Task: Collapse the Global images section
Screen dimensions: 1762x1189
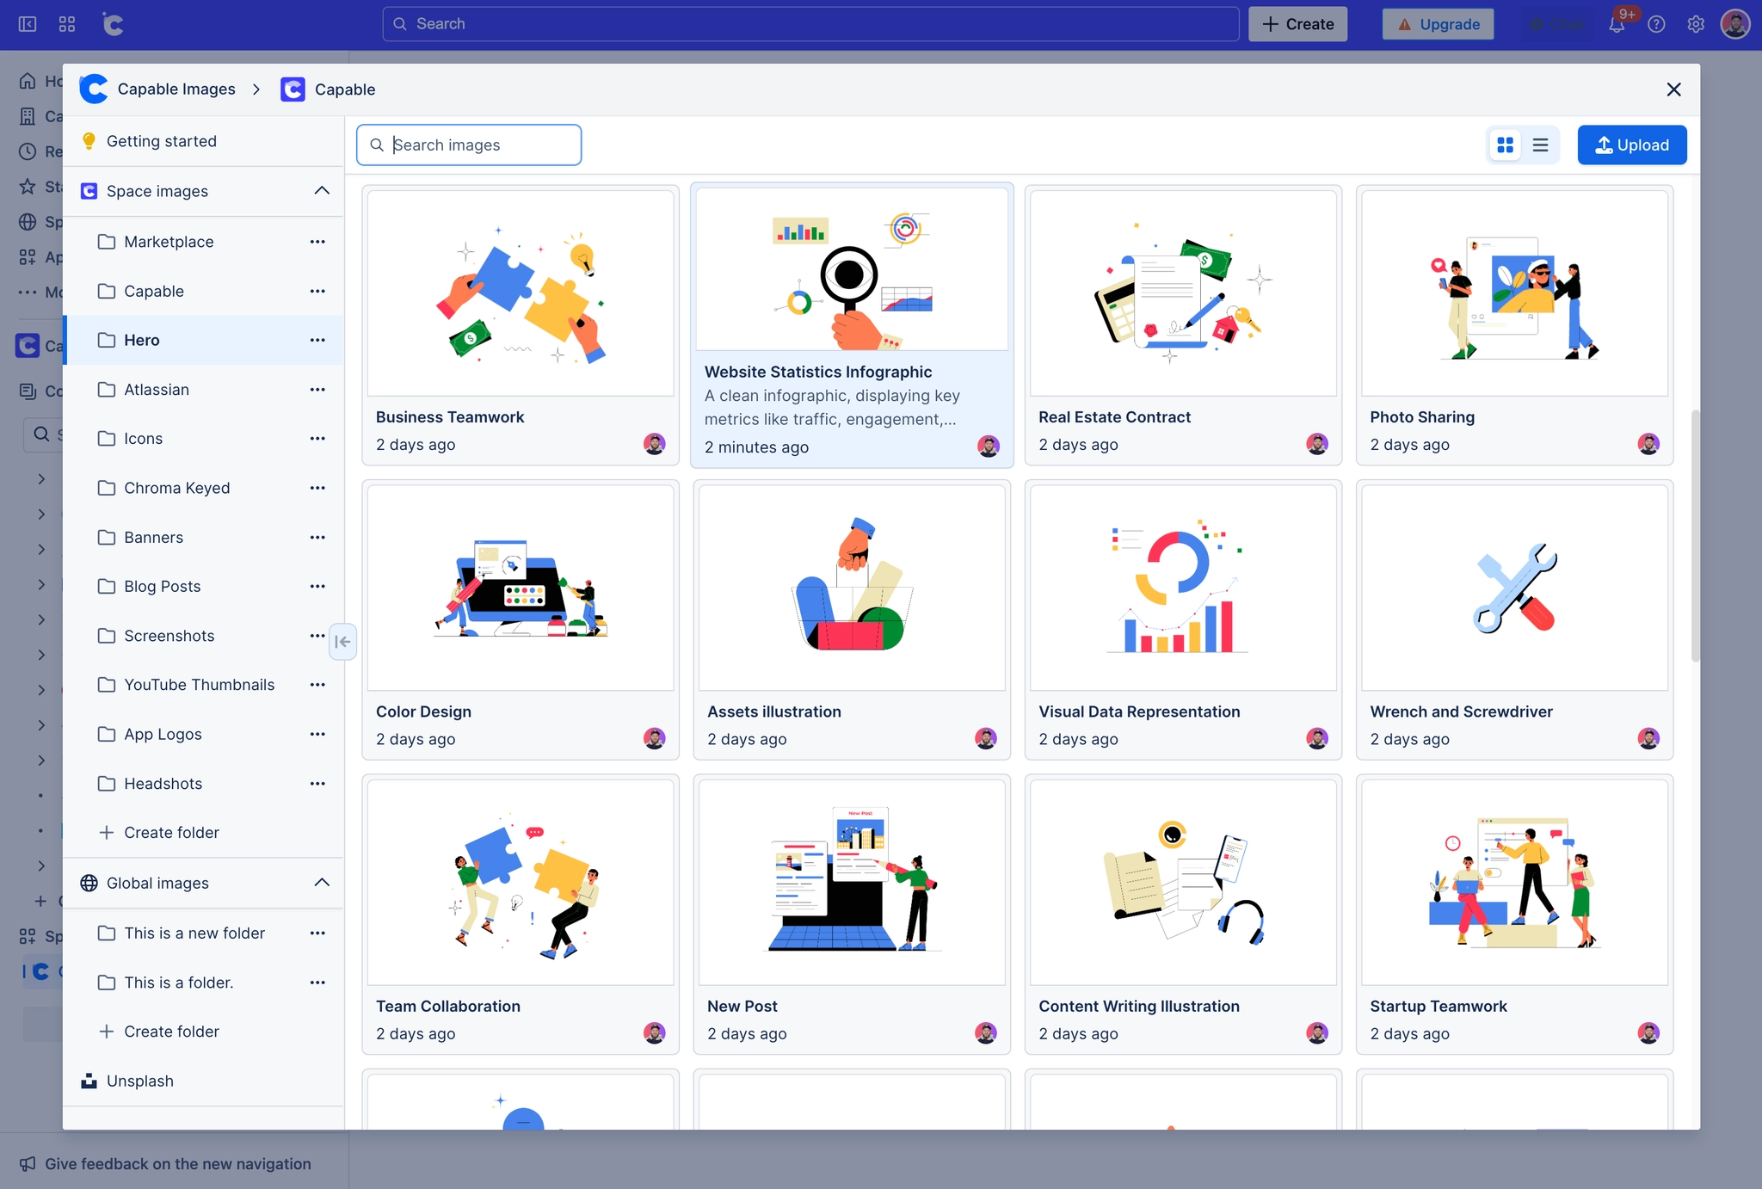Action: [322, 883]
